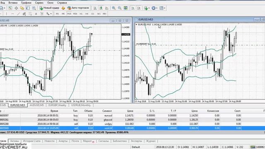Image resolution: width=265 pixels, height=149 pixels.
Task: Select the Fibonacci retracement tool
Action: click(30, 14)
